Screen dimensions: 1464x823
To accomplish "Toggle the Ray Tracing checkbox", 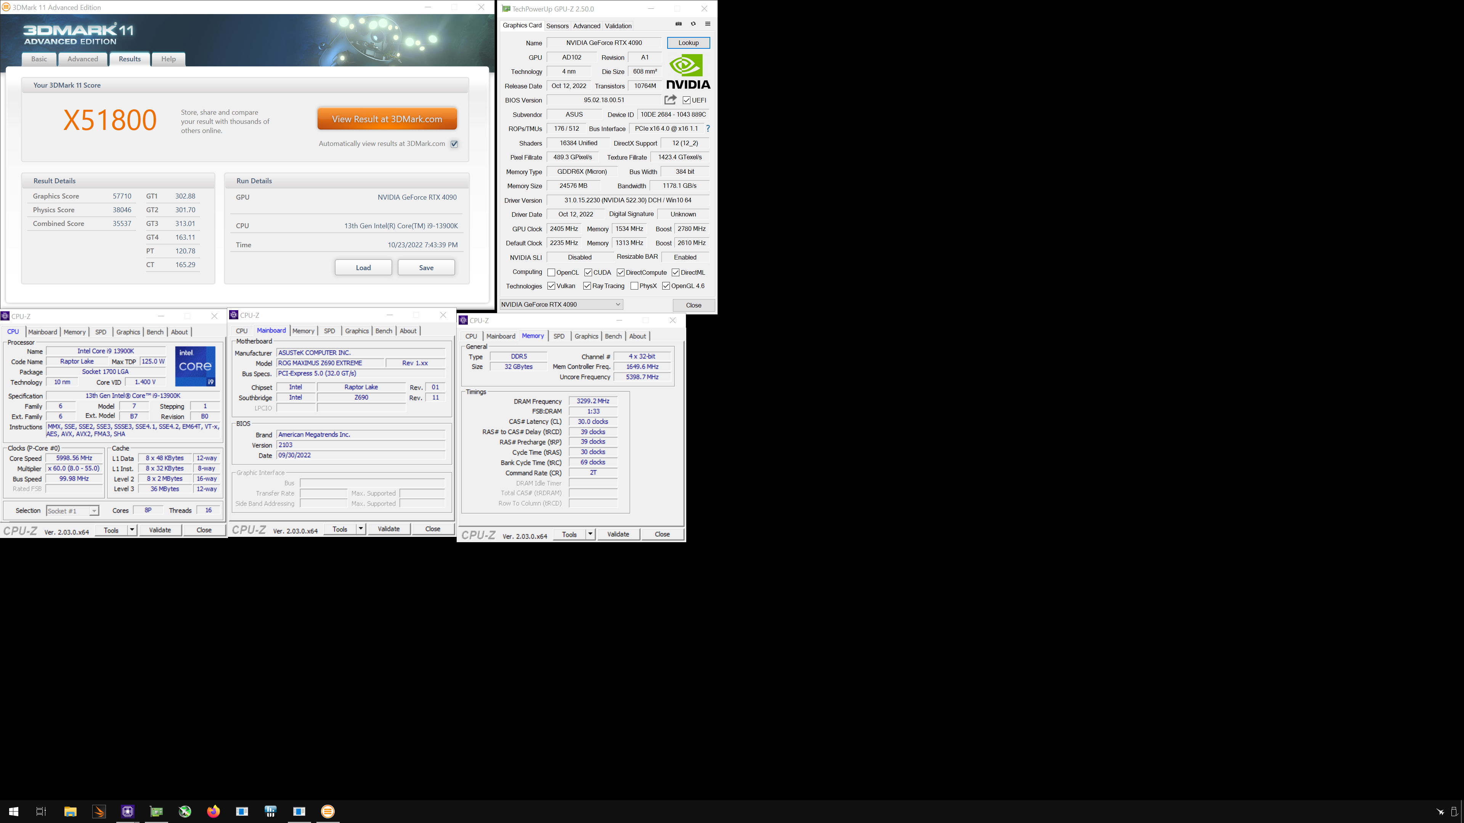I will tap(587, 286).
